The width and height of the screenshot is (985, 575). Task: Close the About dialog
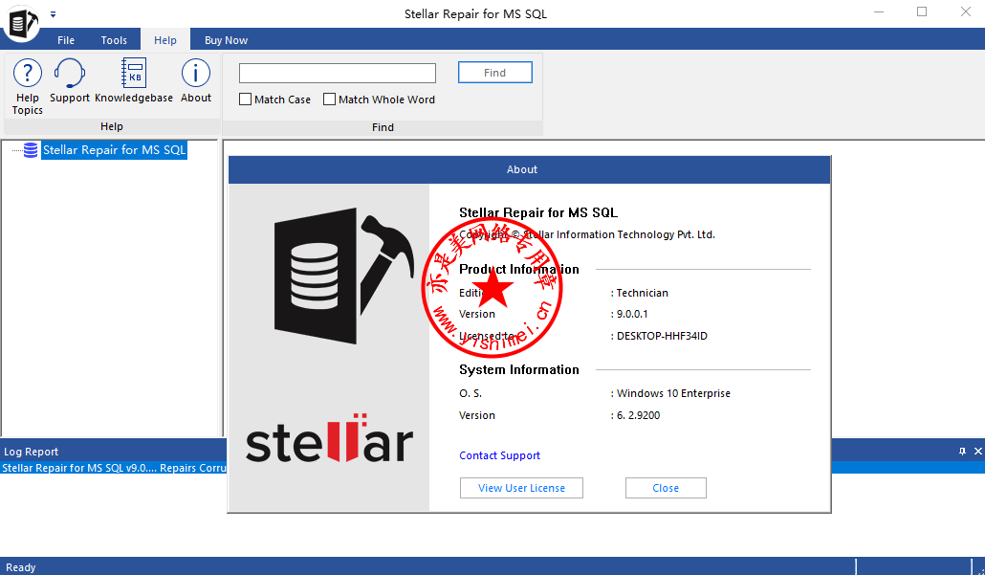click(x=666, y=488)
